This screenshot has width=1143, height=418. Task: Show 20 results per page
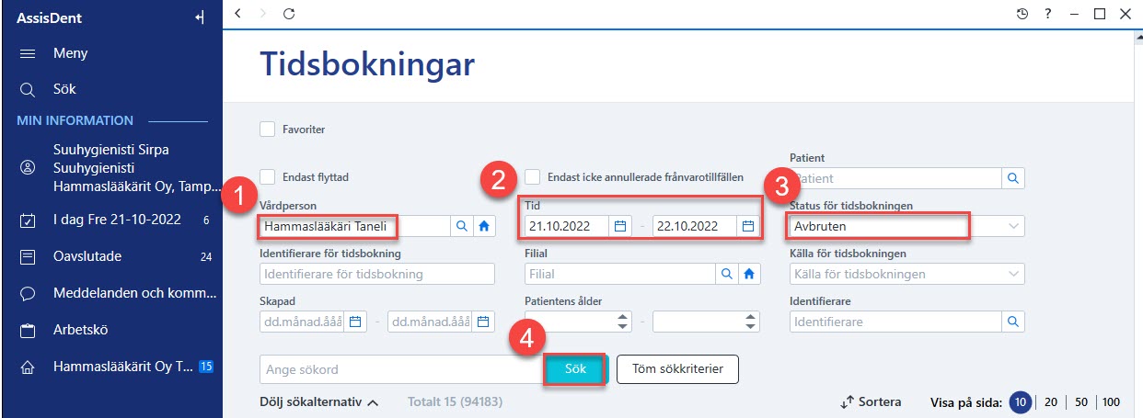1050,402
